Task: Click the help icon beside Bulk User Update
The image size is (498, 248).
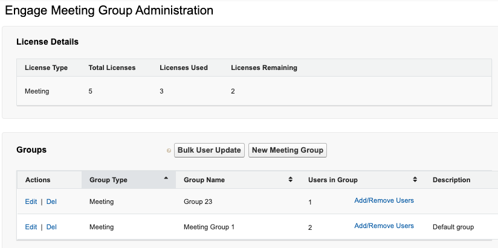Action: click(169, 151)
